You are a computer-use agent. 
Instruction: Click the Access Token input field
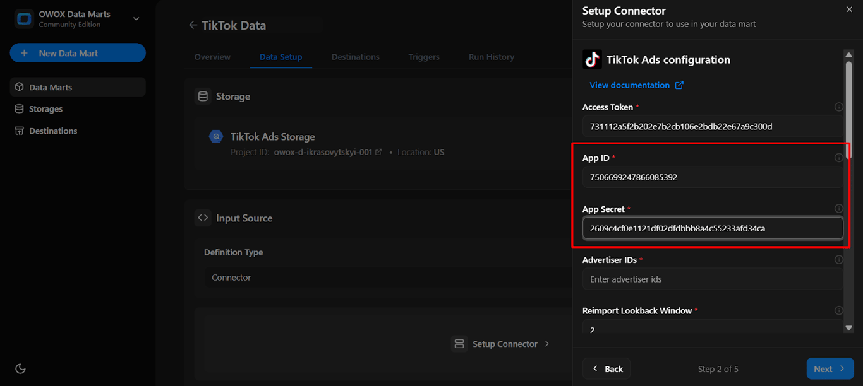pos(713,126)
